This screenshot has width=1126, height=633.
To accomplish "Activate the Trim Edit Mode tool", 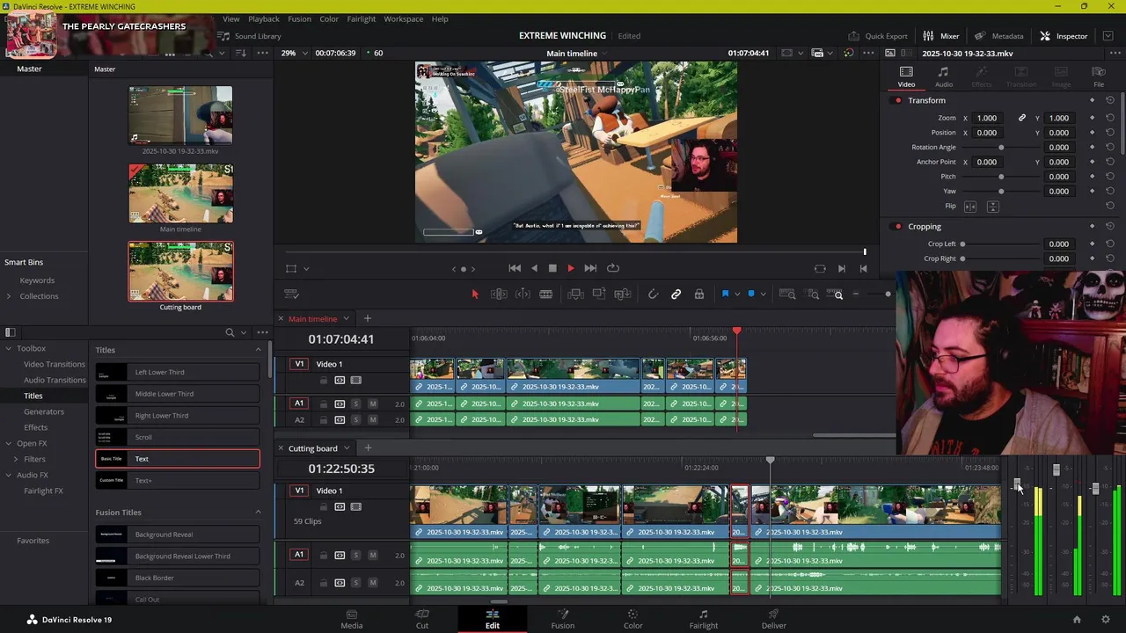I will [499, 295].
